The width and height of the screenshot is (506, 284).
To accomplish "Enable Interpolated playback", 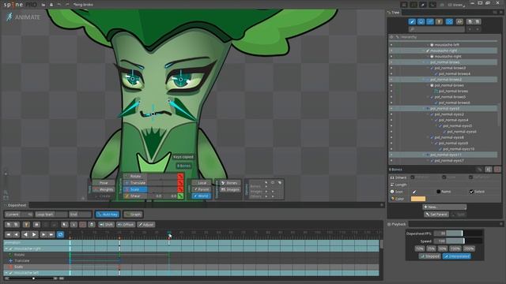I will click(x=456, y=256).
